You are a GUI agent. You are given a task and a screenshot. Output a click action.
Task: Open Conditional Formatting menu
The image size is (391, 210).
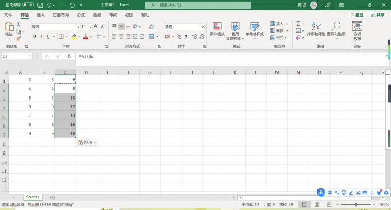(x=217, y=31)
